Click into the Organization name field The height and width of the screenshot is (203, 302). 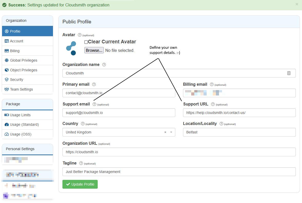[x=179, y=73]
